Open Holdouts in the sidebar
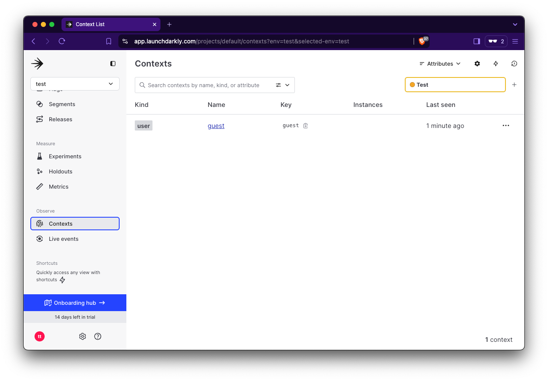Screen dimensions: 548x381 click(x=59, y=171)
